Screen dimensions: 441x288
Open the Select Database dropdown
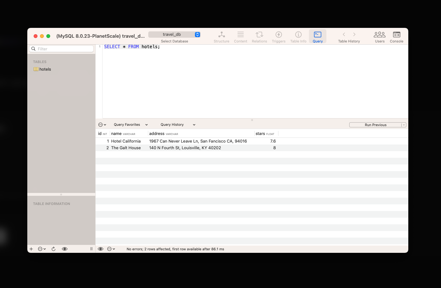pyautogui.click(x=174, y=35)
